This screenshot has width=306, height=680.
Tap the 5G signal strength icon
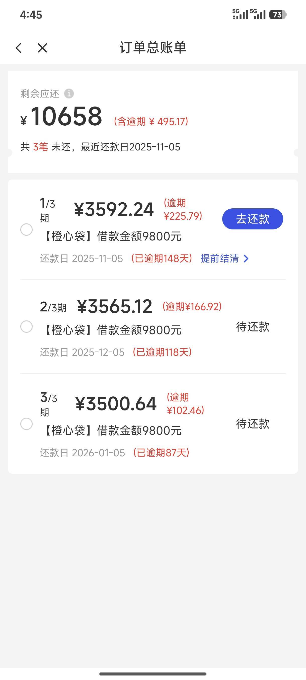tap(240, 14)
